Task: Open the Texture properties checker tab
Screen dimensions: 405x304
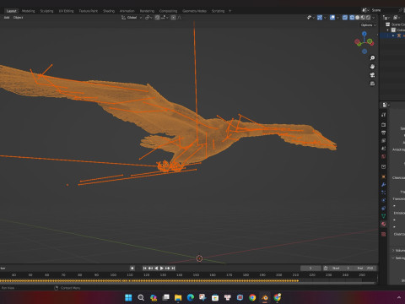Action: (383, 234)
